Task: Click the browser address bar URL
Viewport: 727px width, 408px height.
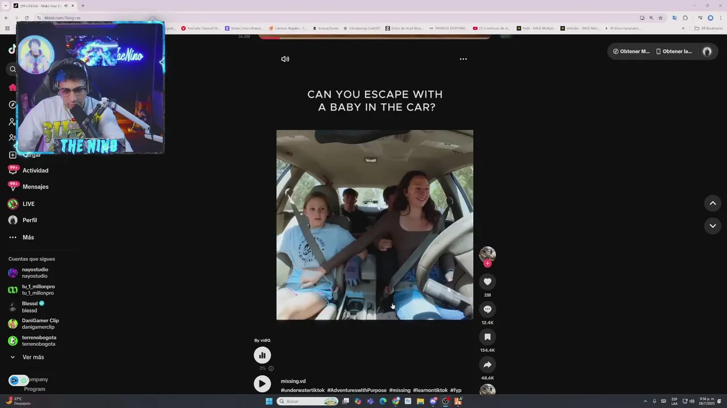Action: [62, 18]
